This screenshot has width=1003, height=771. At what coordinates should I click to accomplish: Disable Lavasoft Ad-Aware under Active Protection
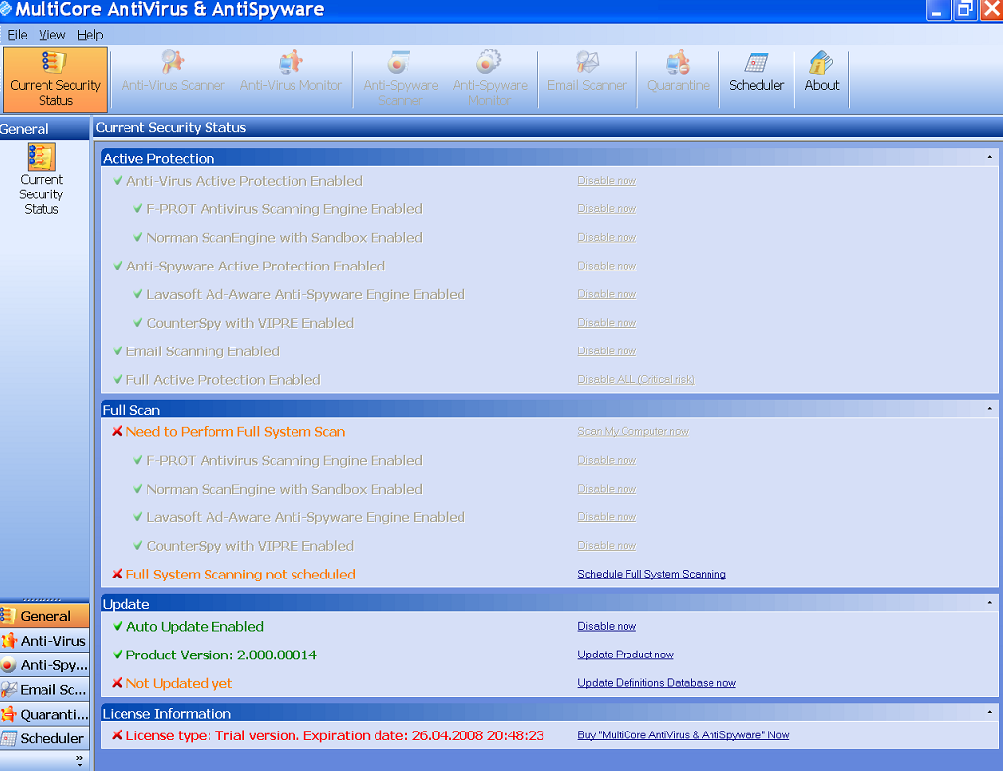[607, 294]
